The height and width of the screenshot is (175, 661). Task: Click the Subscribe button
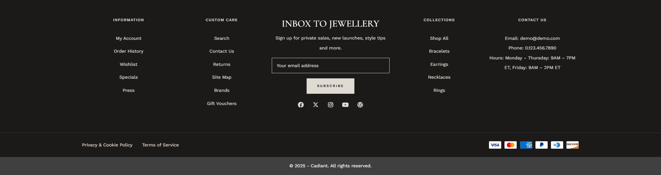330,86
